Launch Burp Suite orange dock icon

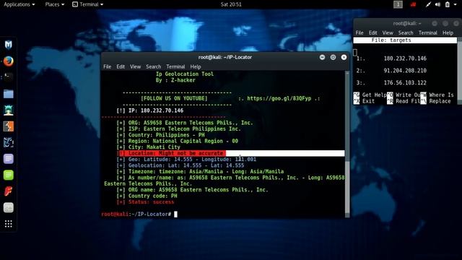[8, 126]
